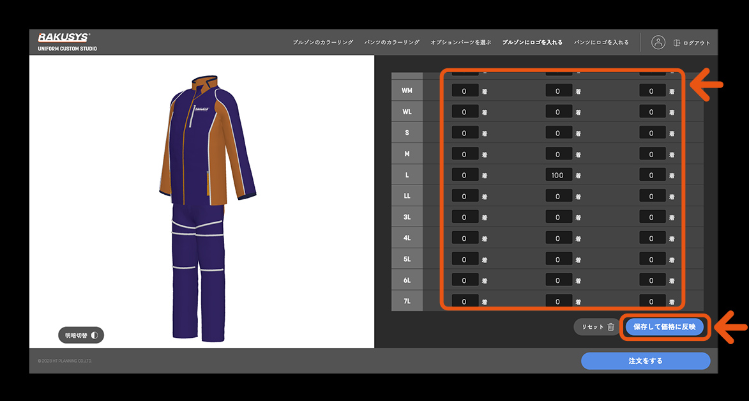Image resolution: width=749 pixels, height=401 pixels.
Task: Toggle light/dark mode with 明暗切替 button
Action: (80, 335)
